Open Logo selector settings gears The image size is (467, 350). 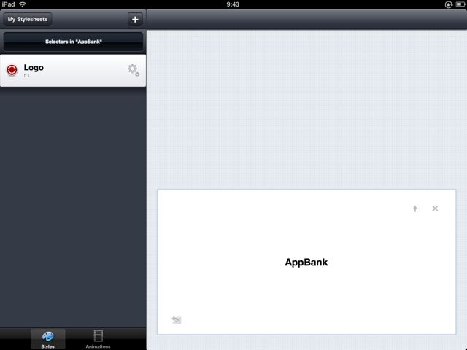[x=133, y=70]
